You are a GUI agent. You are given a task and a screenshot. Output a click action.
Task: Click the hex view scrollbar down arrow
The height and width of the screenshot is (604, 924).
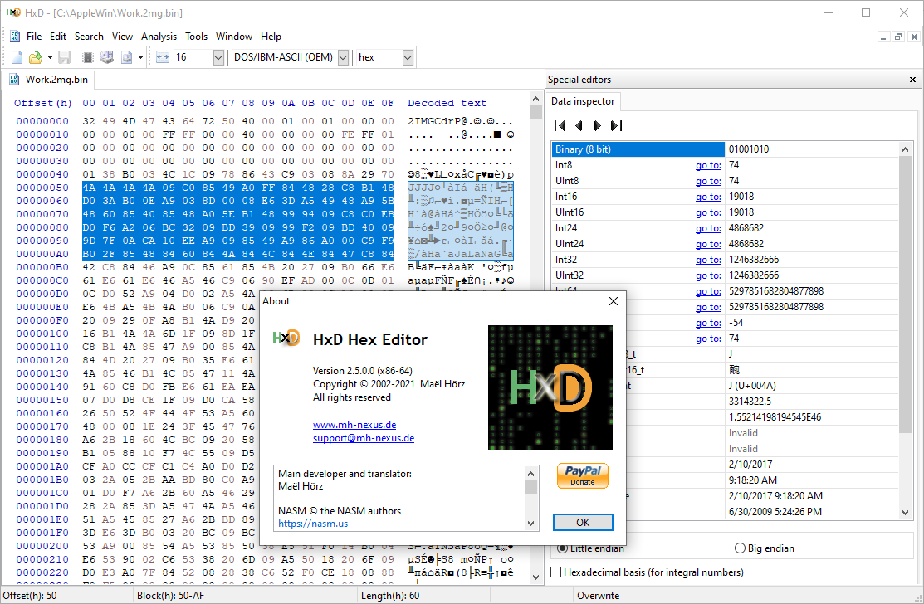coord(535,577)
